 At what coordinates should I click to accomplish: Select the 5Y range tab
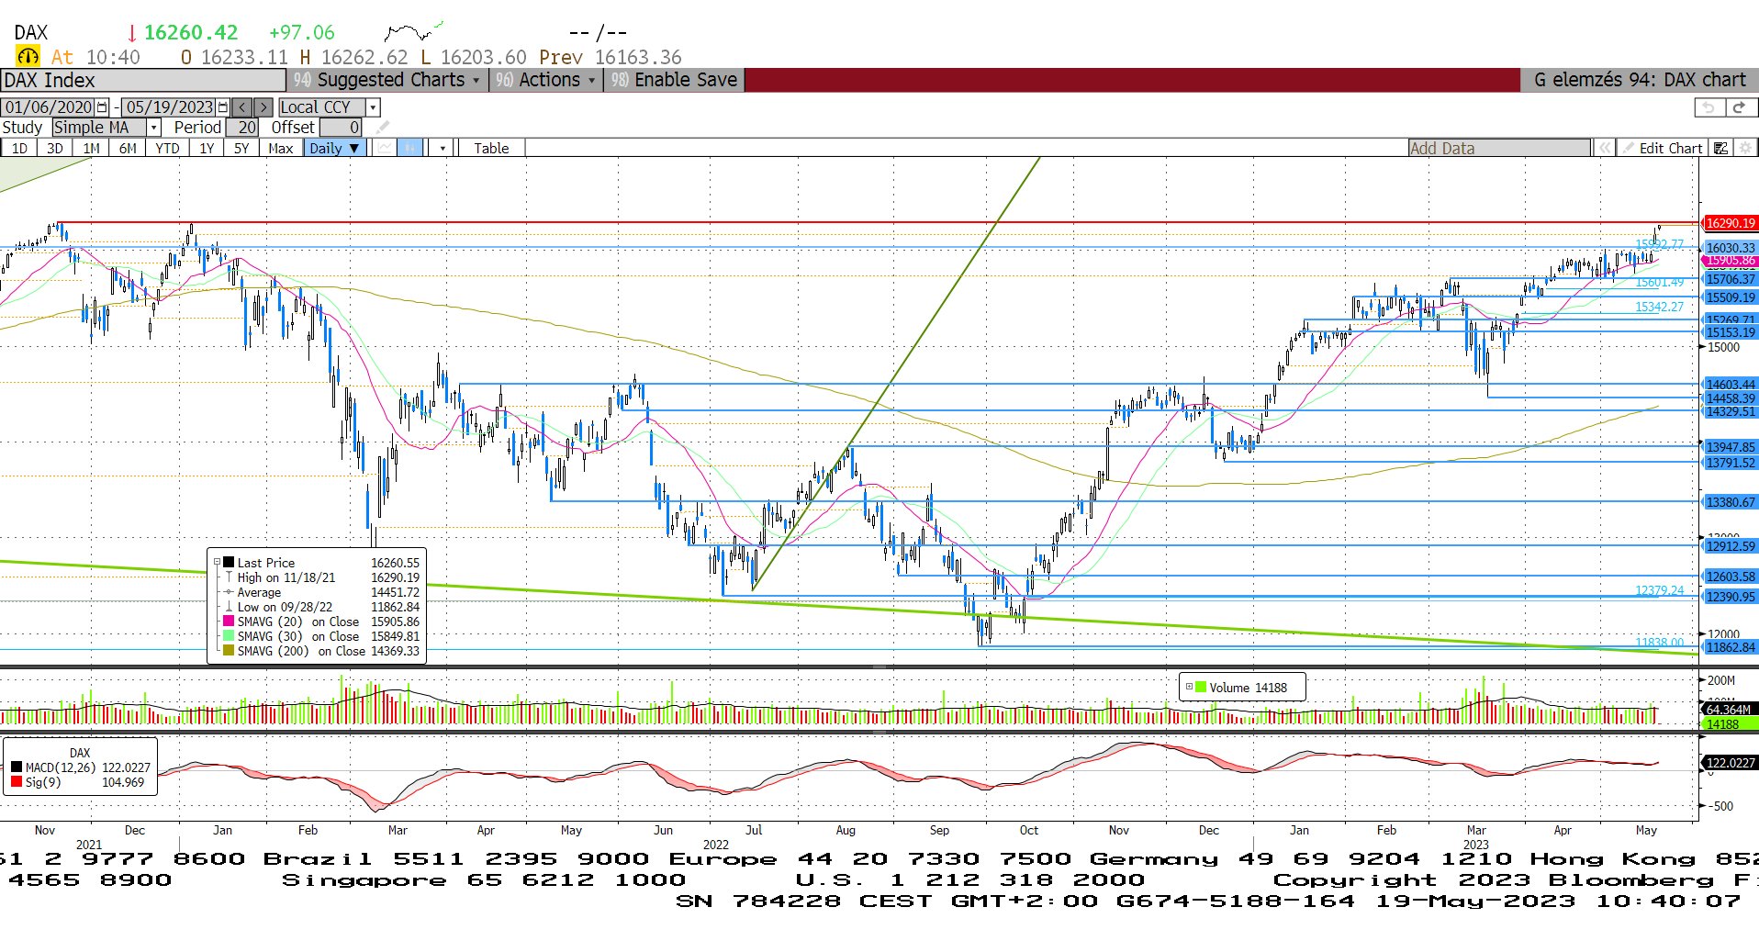(x=241, y=148)
